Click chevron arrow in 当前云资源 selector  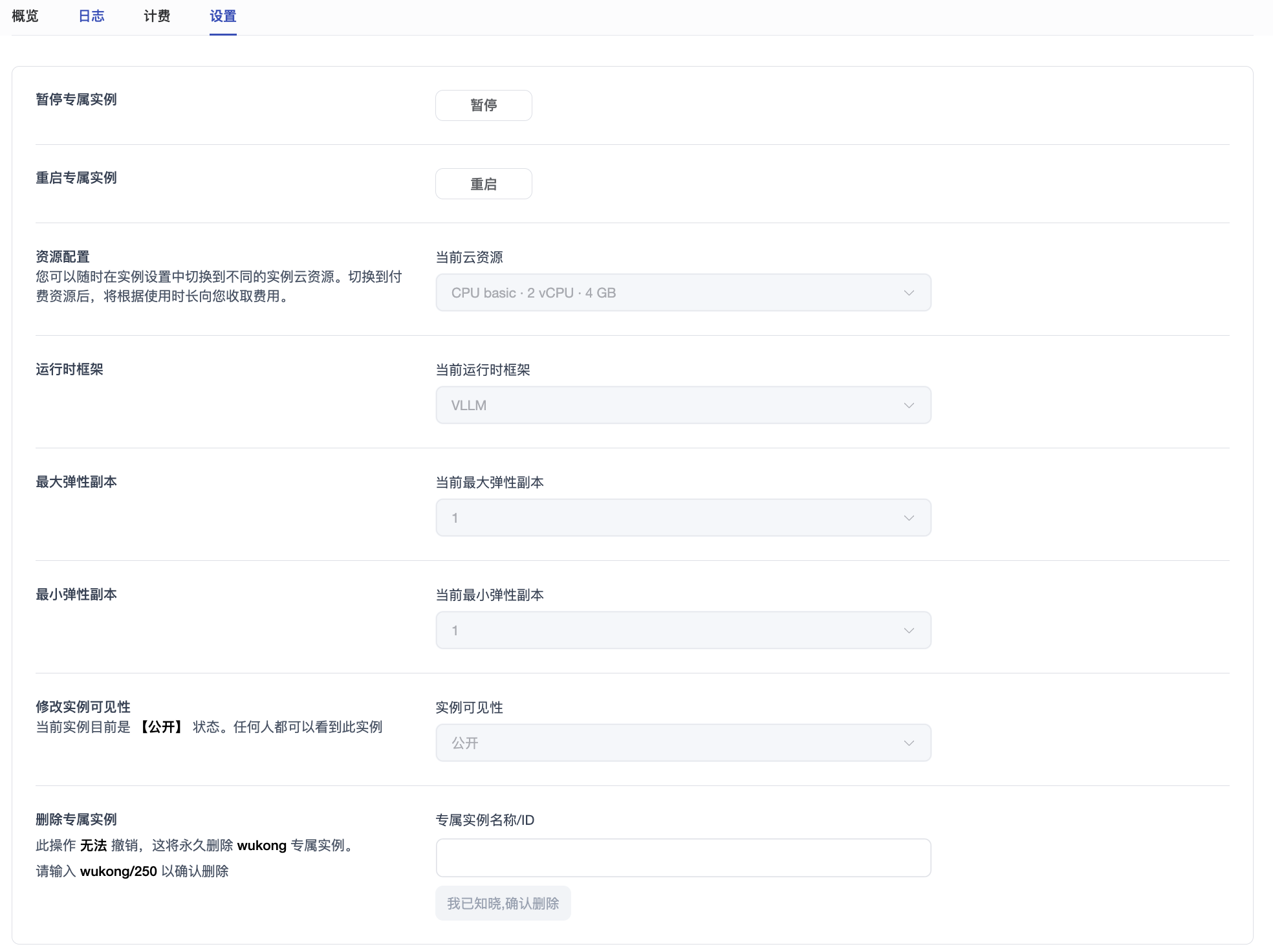click(x=909, y=293)
